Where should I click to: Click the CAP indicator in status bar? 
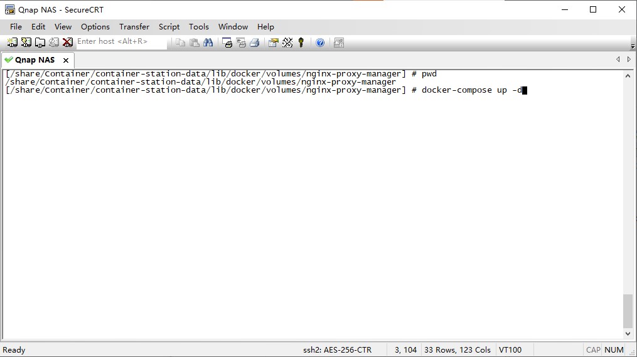(593, 349)
